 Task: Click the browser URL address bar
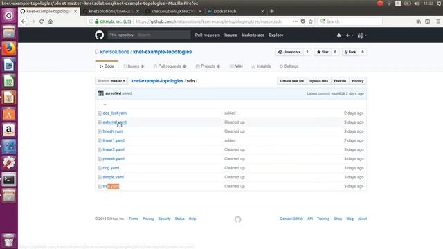[209, 21]
